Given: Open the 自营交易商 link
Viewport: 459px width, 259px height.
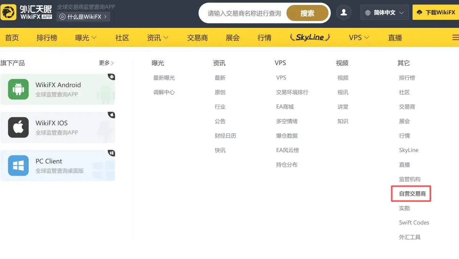Looking at the screenshot, I should click(x=412, y=194).
